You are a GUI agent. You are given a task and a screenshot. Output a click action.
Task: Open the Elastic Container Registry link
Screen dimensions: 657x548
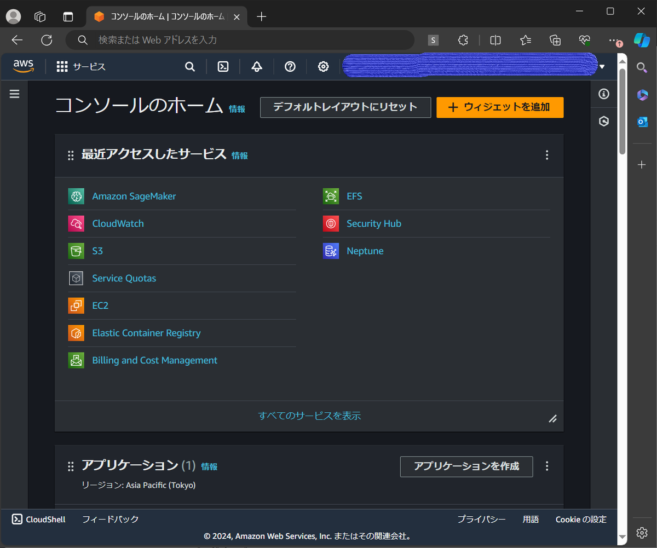(146, 333)
